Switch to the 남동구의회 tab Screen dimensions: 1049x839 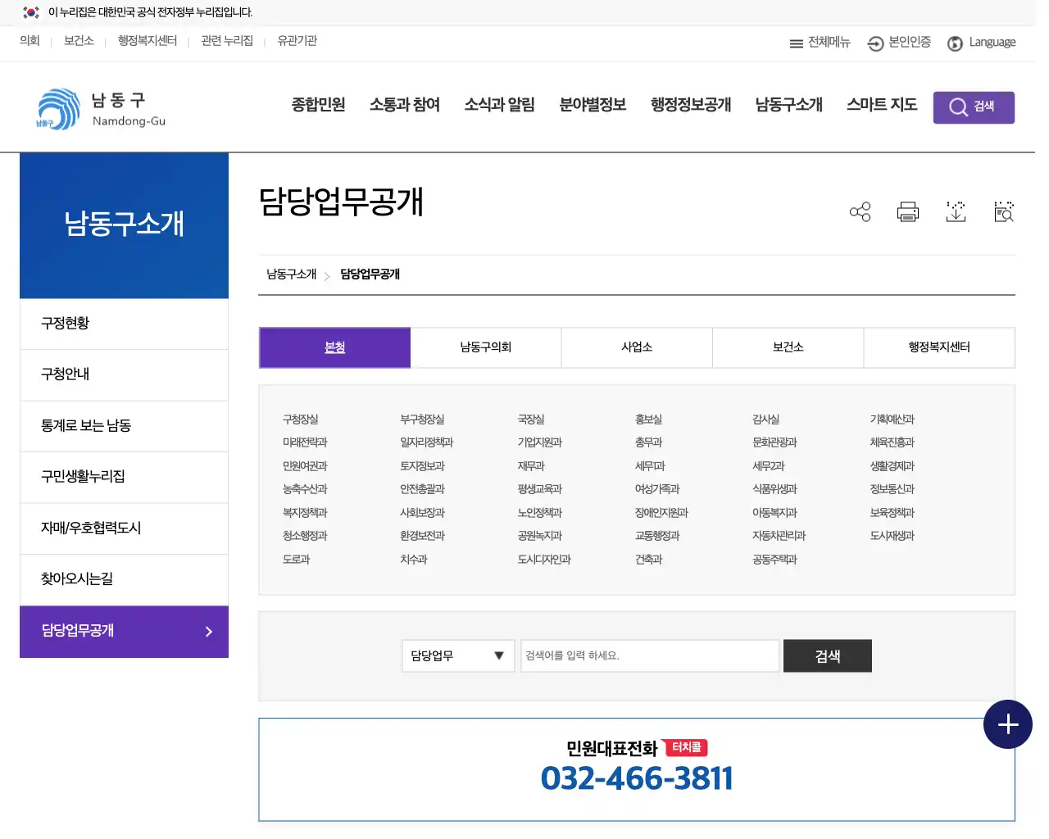point(485,347)
